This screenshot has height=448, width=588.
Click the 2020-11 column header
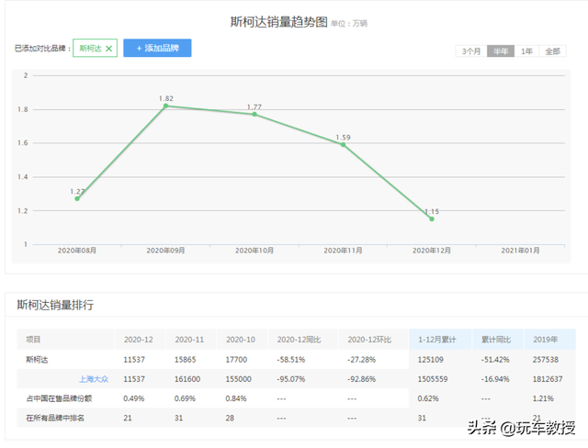coord(189,340)
